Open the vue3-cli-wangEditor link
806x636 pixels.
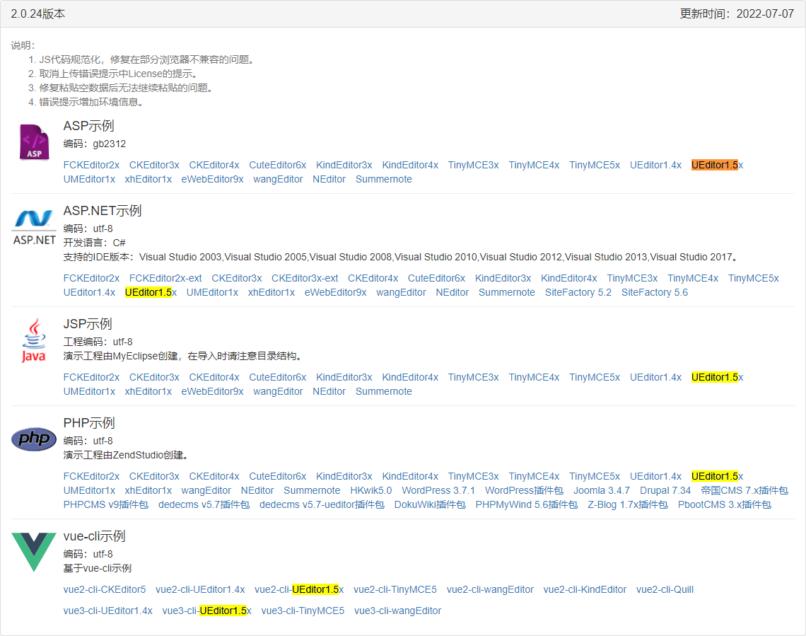click(x=397, y=611)
